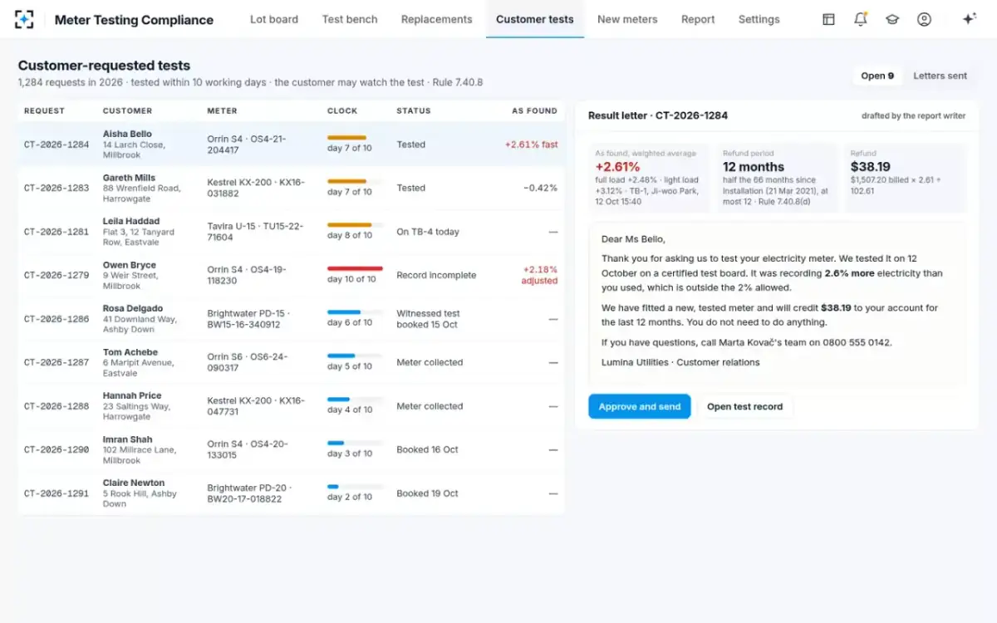Click the −0.42% as-found value
Screen dimensions: 997x623
tap(541, 188)
